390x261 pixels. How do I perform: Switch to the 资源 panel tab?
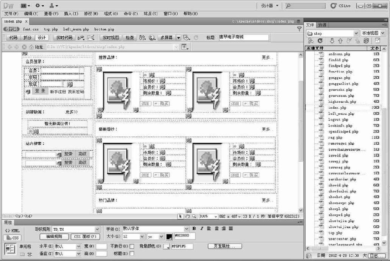[x=322, y=25]
